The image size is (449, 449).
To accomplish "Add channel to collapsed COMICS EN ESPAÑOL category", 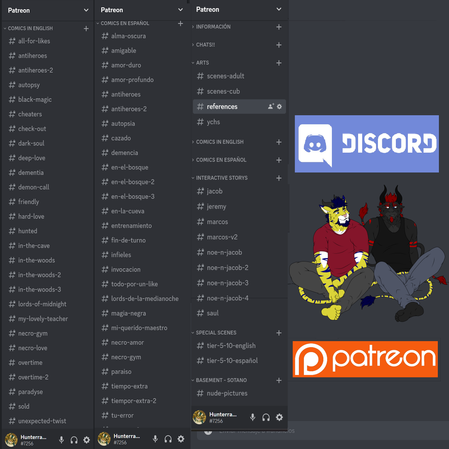I will [279, 160].
